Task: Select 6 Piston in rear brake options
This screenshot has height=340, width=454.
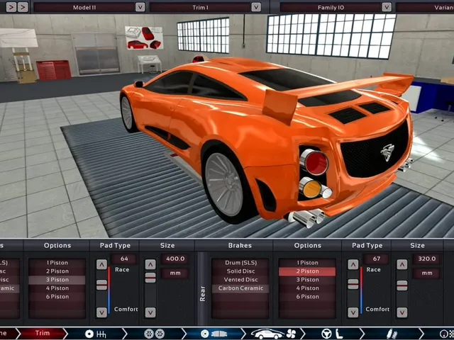Action: point(307,297)
